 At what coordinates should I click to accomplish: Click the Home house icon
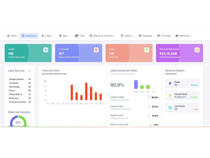[x=8, y=36]
